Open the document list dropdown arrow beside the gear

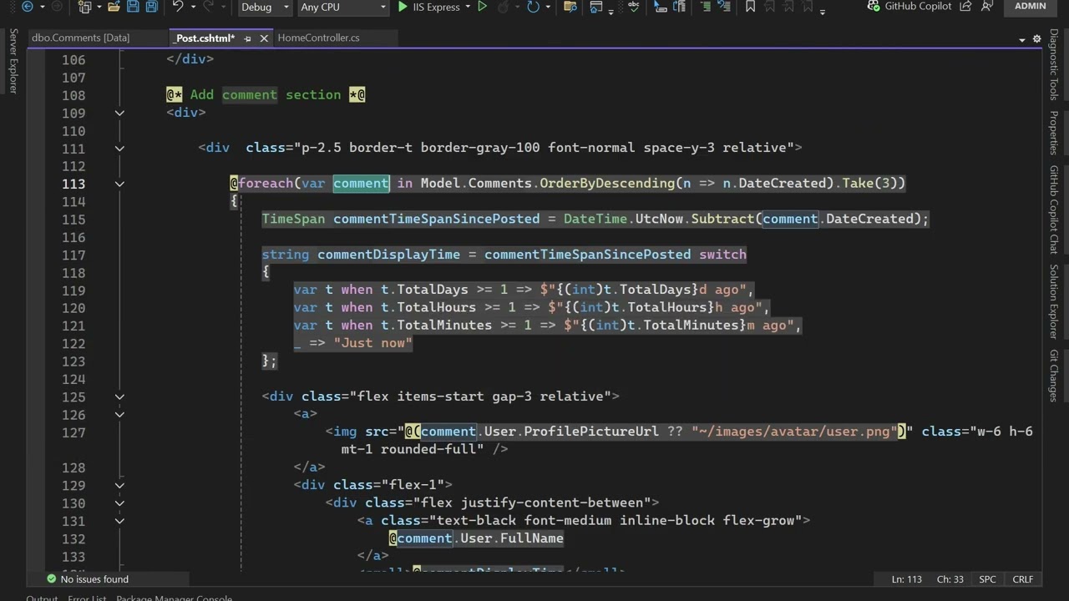[1022, 39]
